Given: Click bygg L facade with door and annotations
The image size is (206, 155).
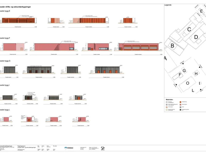Looking at the screenshot, I should point(29,119).
